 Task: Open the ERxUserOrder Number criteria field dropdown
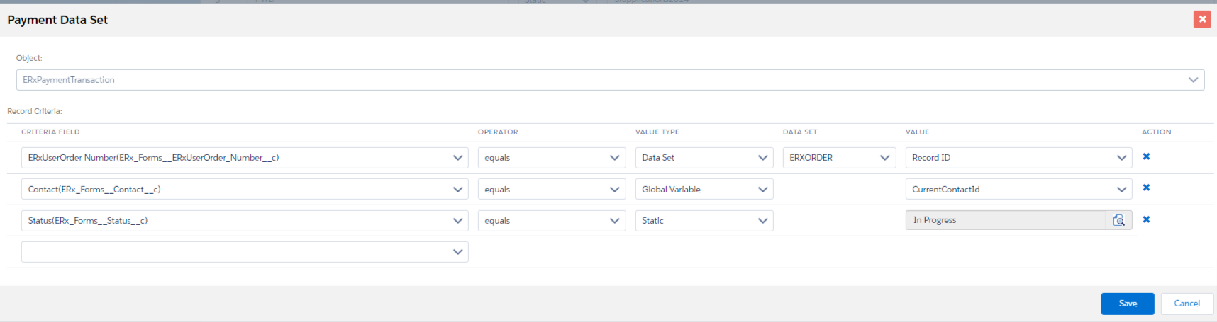(245, 158)
